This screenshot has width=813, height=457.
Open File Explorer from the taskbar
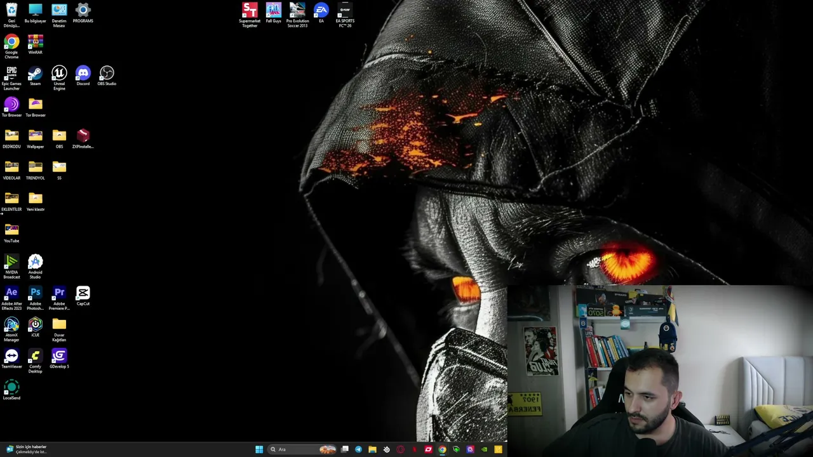pos(372,449)
